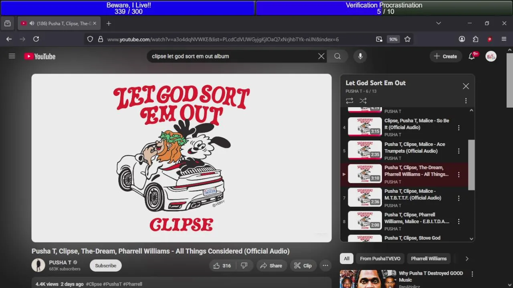Bookmark page with star icon

click(407, 39)
